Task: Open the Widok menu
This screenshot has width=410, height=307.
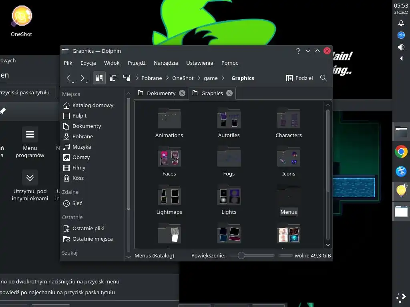Action: click(x=112, y=63)
